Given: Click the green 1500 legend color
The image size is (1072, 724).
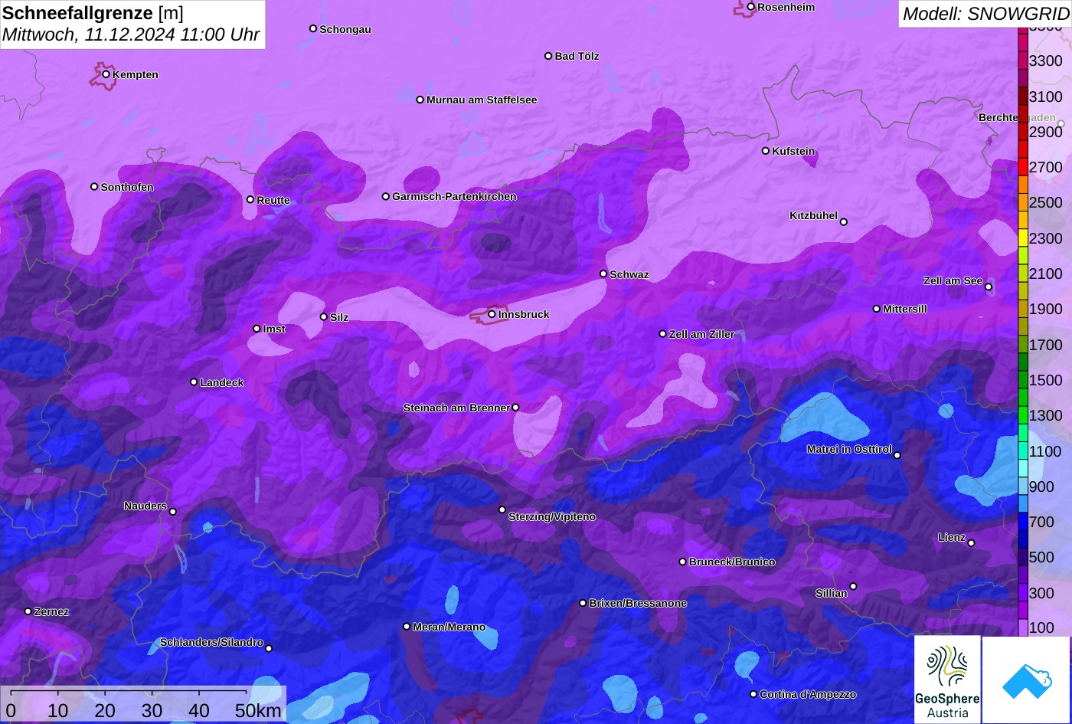Looking at the screenshot, I should pyautogui.click(x=1023, y=380).
